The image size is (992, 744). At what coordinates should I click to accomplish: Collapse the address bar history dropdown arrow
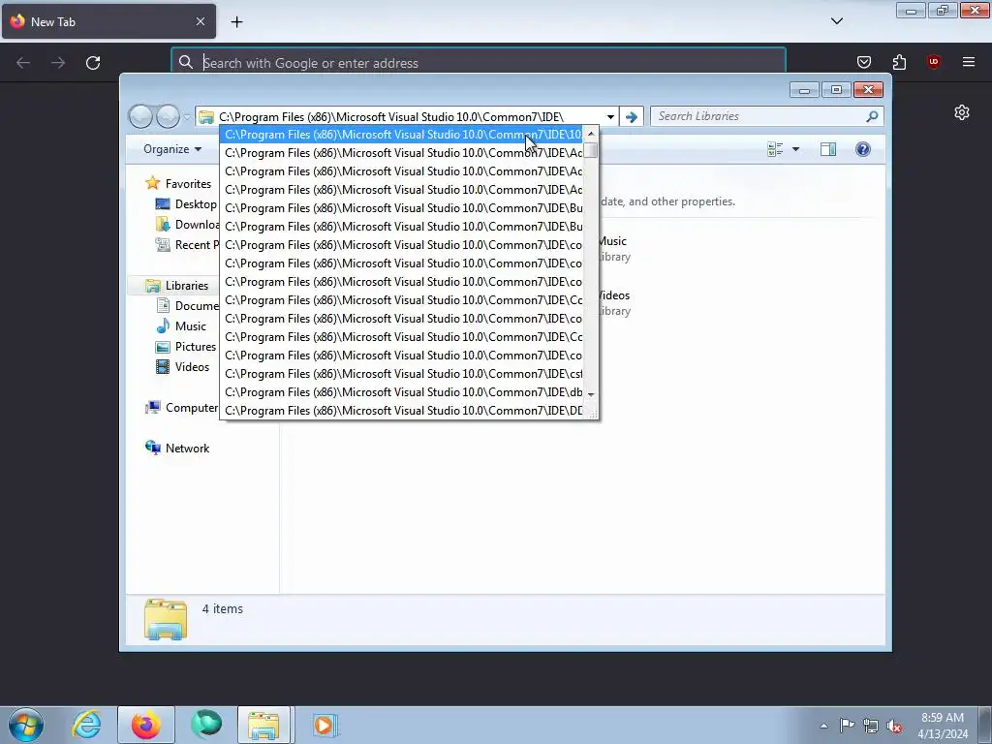point(610,117)
